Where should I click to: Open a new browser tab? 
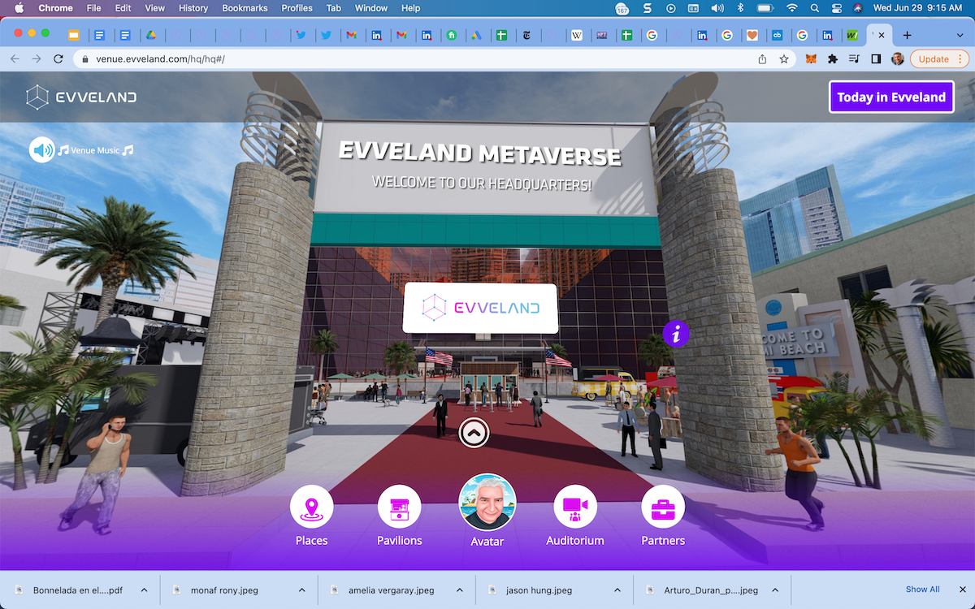(908, 35)
